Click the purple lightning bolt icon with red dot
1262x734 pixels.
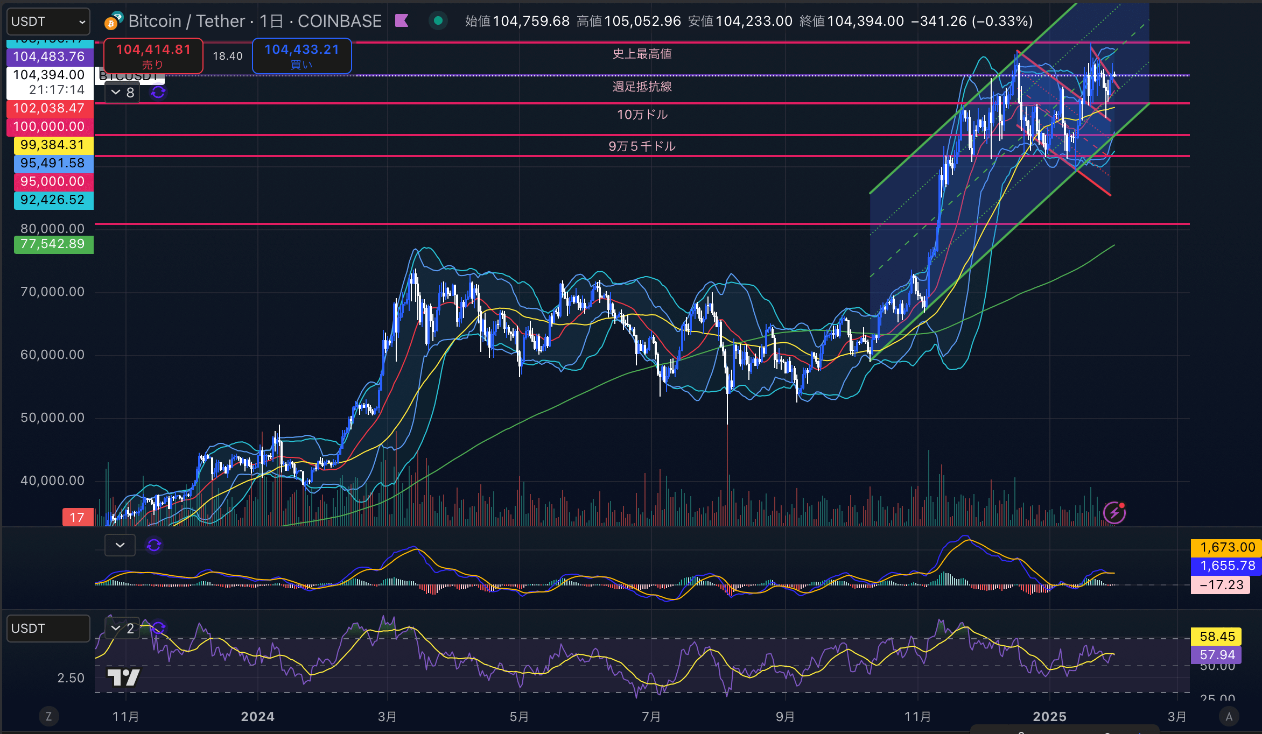[x=1114, y=512]
